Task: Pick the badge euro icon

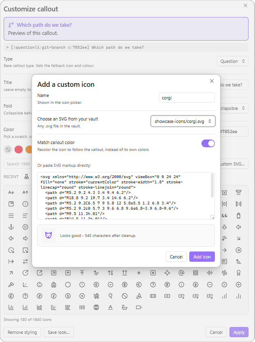Action: (139, 284)
